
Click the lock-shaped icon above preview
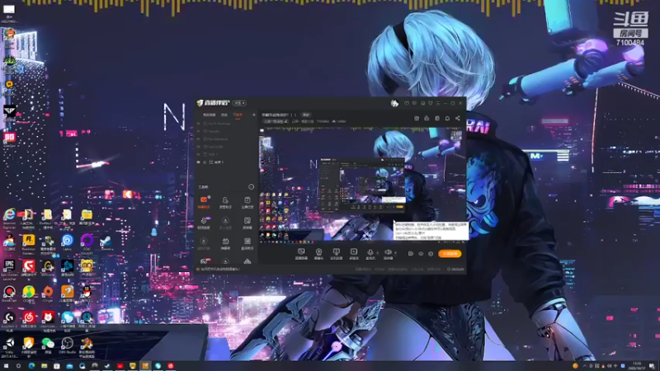tap(427, 118)
